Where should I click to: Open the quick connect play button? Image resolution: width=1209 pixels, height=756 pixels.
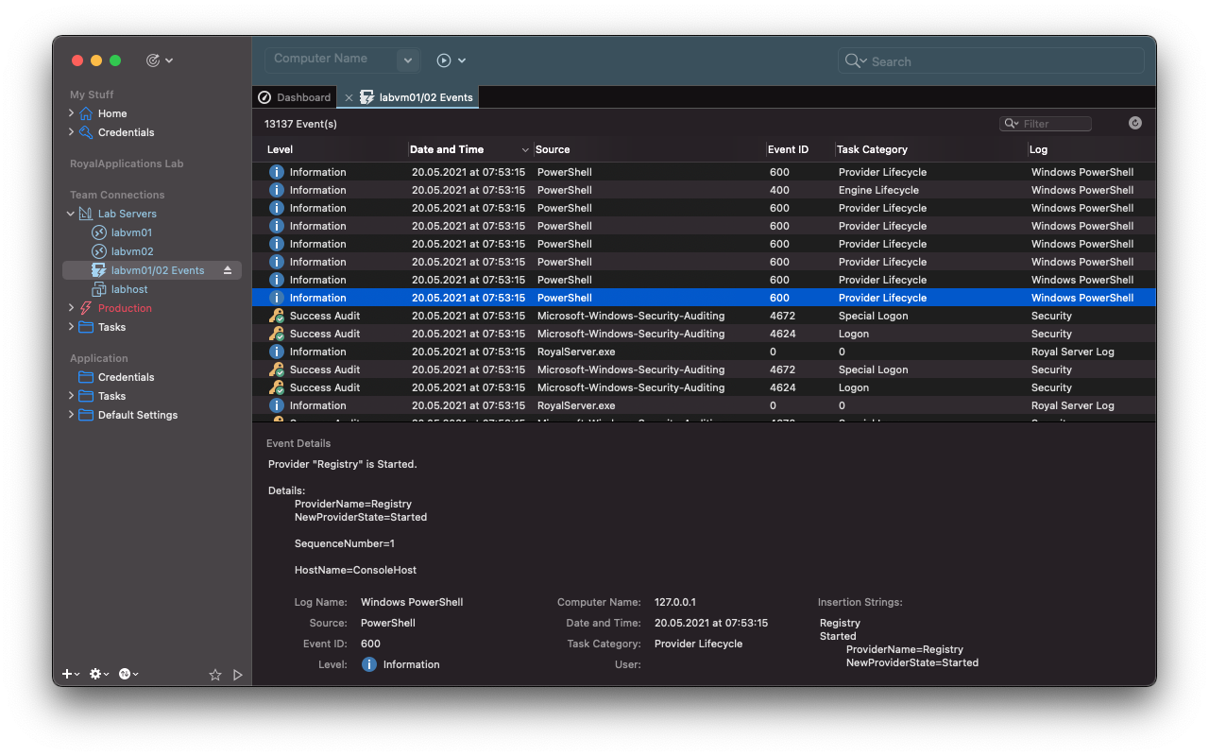[x=442, y=60]
